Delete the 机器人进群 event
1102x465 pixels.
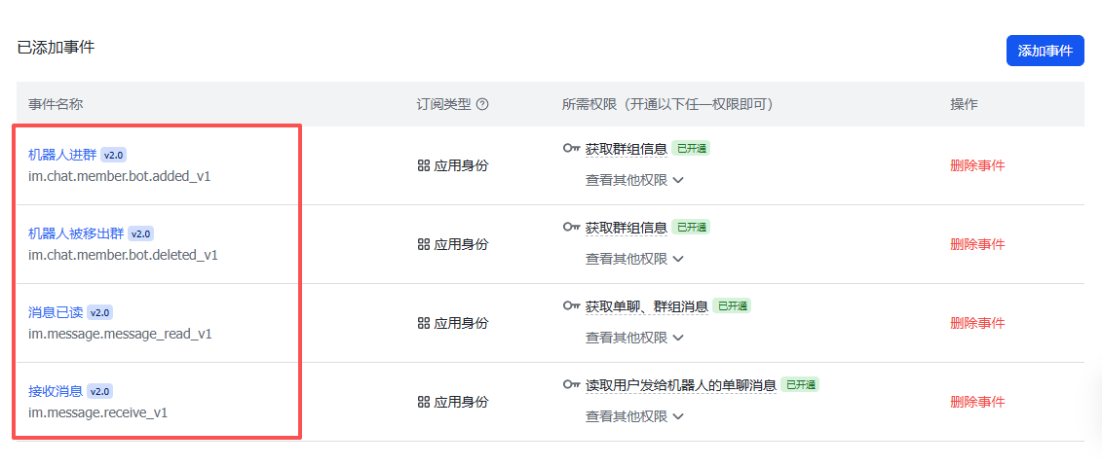point(977,165)
